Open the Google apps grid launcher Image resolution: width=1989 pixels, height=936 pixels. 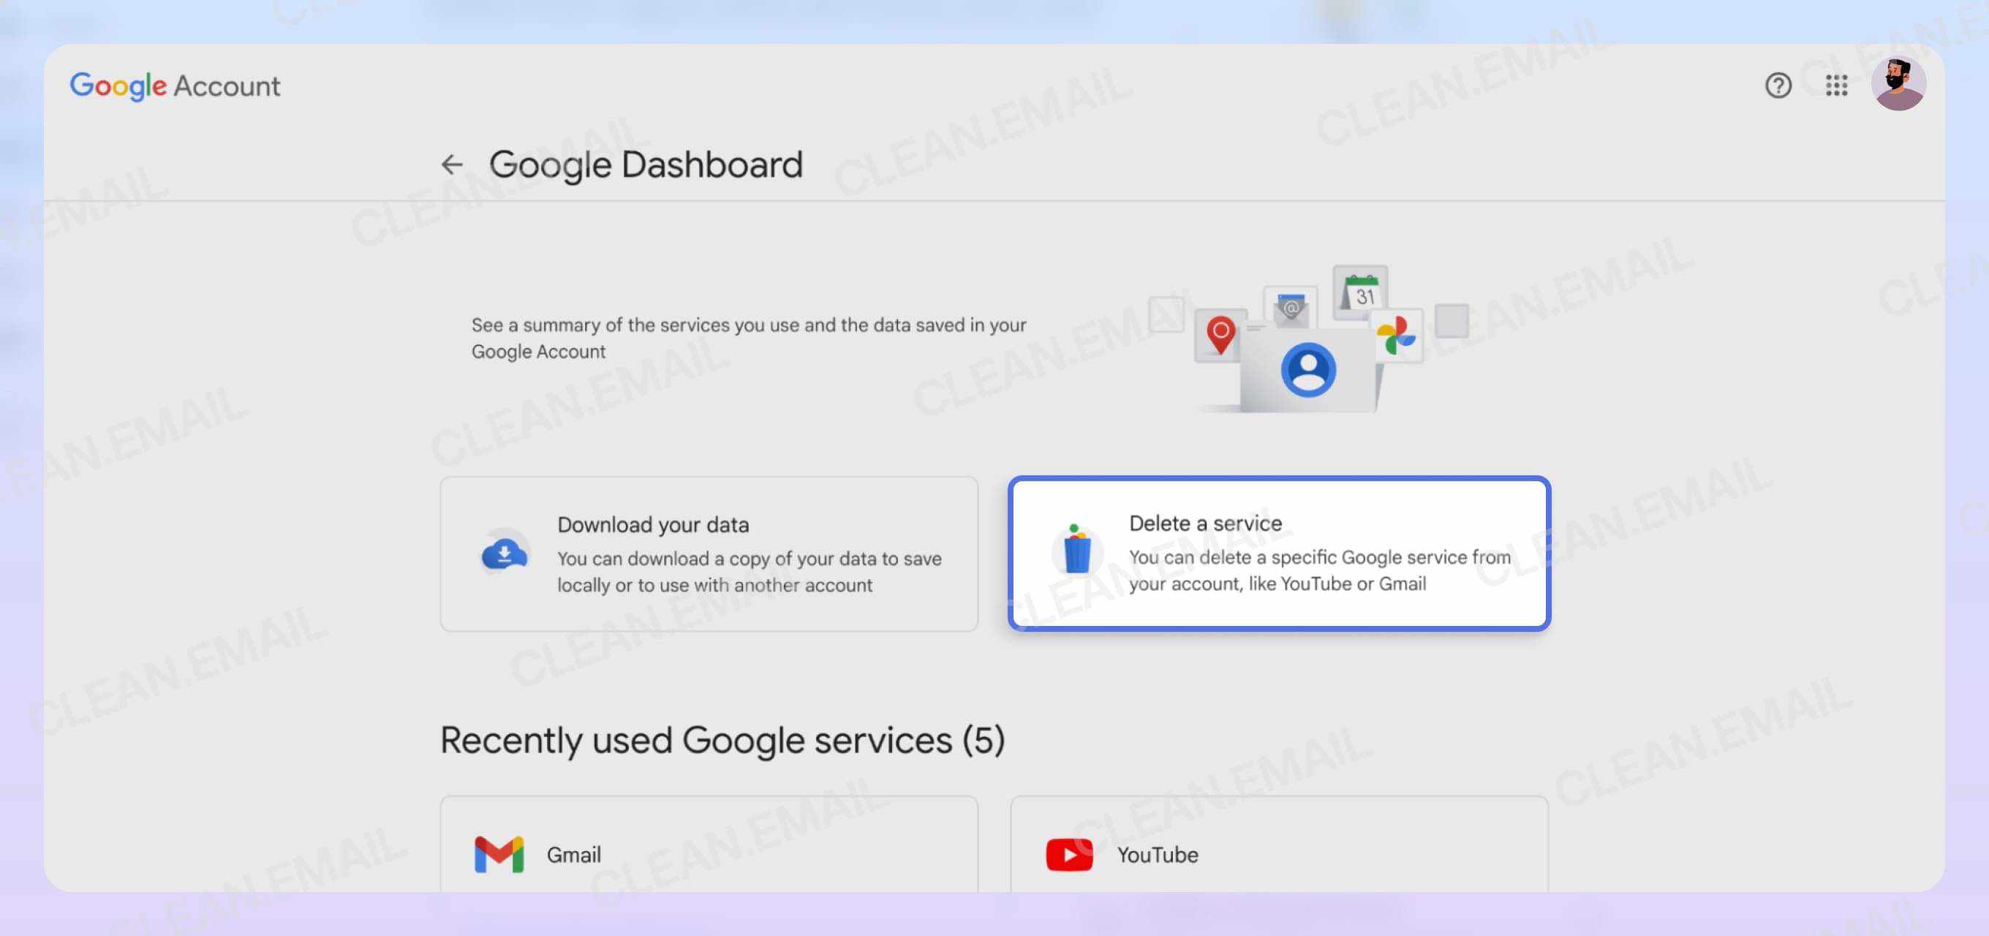click(x=1836, y=85)
